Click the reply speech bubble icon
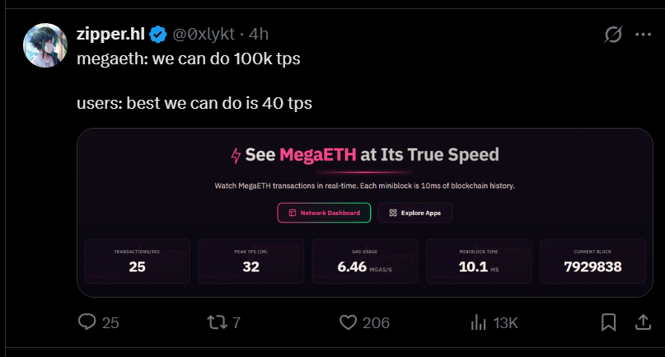This screenshot has height=357, width=665. click(x=87, y=322)
